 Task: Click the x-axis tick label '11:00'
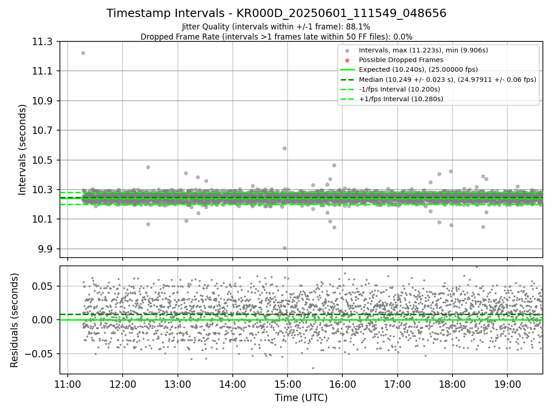68,384
